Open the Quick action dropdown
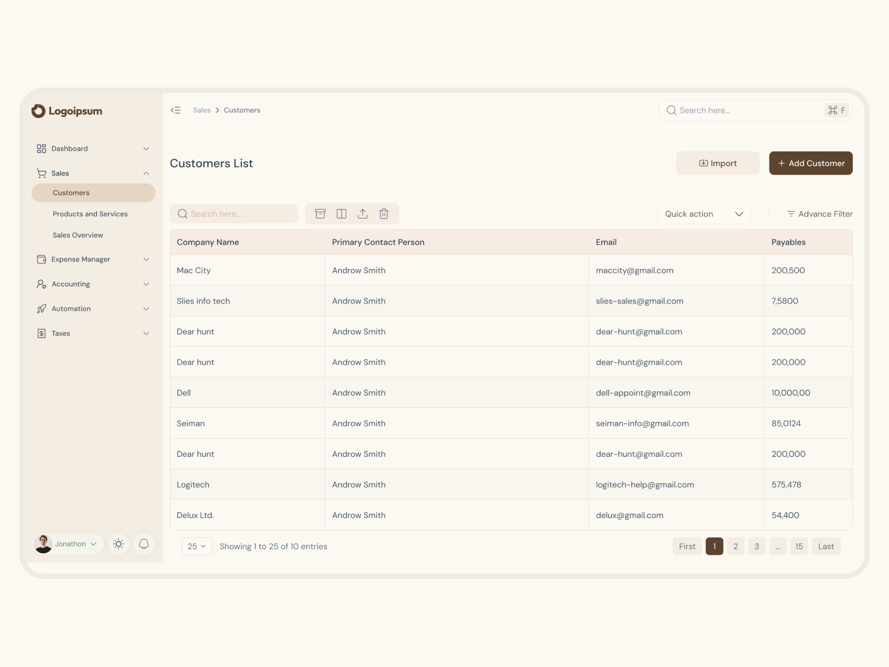The width and height of the screenshot is (889, 667). (x=705, y=213)
